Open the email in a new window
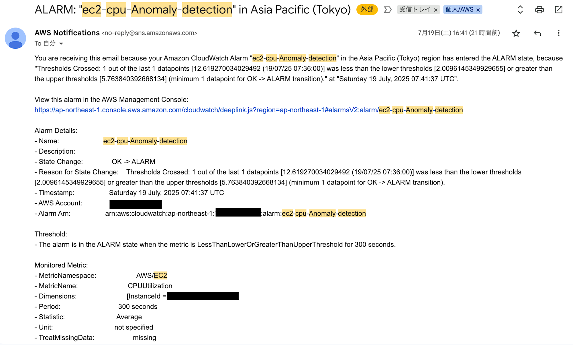Image resolution: width=573 pixels, height=345 pixels. [558, 10]
